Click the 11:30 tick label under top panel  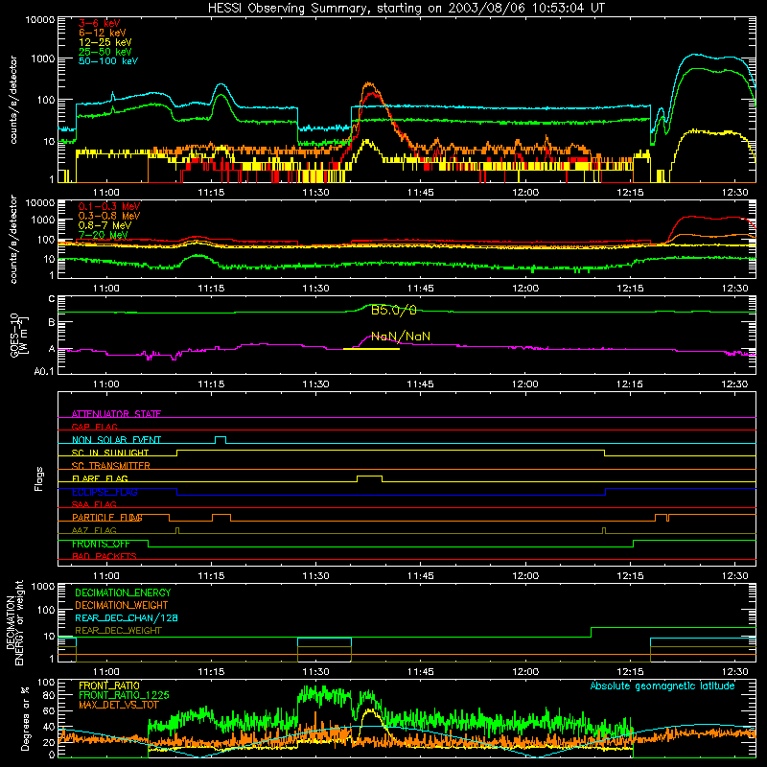coord(315,193)
